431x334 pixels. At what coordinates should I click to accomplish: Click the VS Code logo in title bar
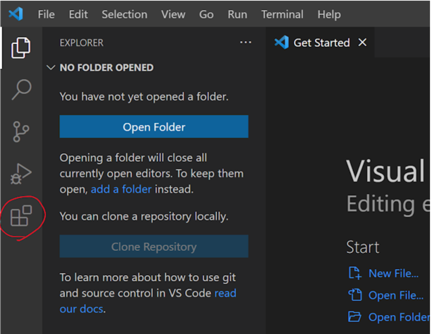click(x=16, y=14)
